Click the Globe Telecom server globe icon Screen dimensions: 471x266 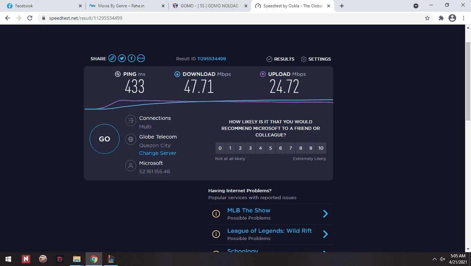pos(131,139)
